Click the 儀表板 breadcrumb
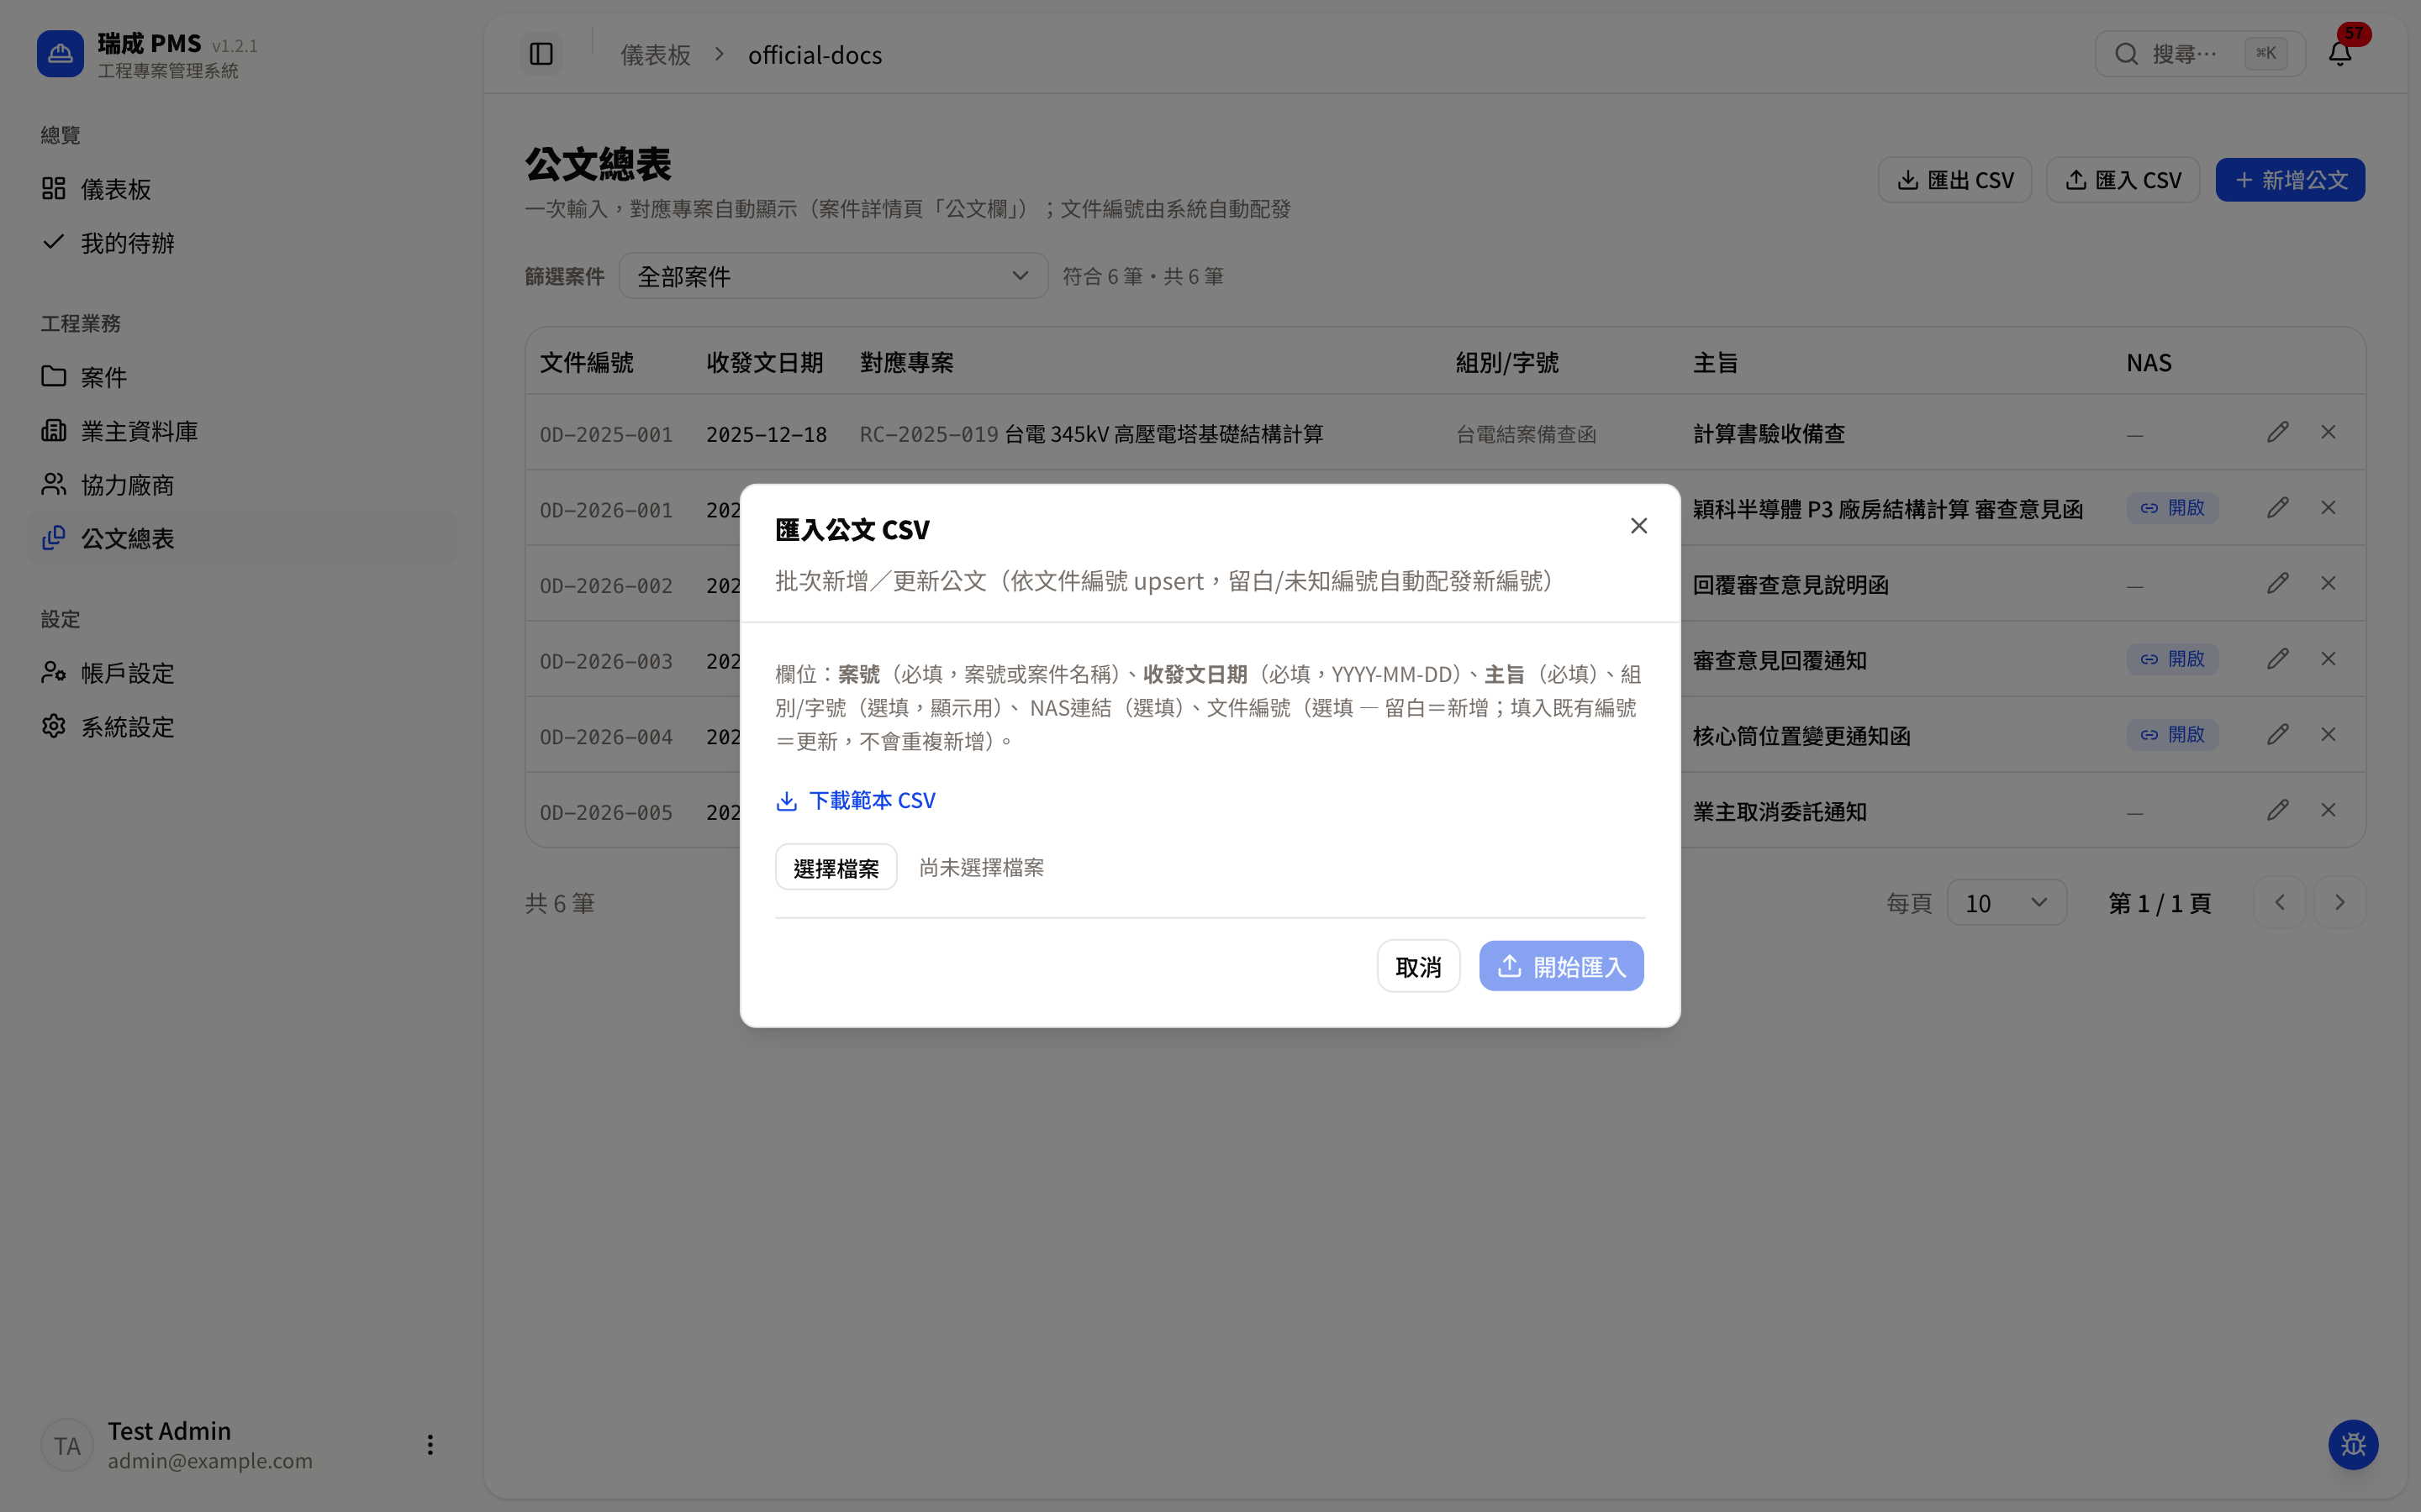Viewport: 2421px width, 1512px height. [656, 55]
